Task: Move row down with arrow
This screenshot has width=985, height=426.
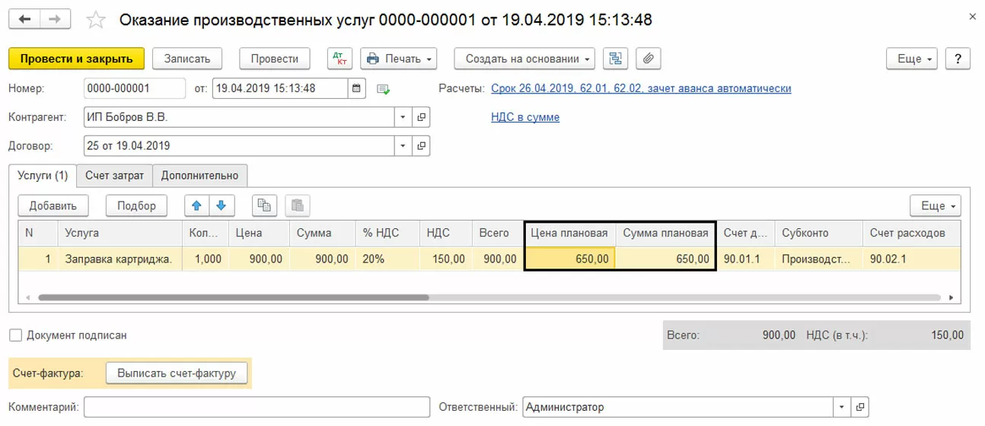Action: click(x=222, y=205)
